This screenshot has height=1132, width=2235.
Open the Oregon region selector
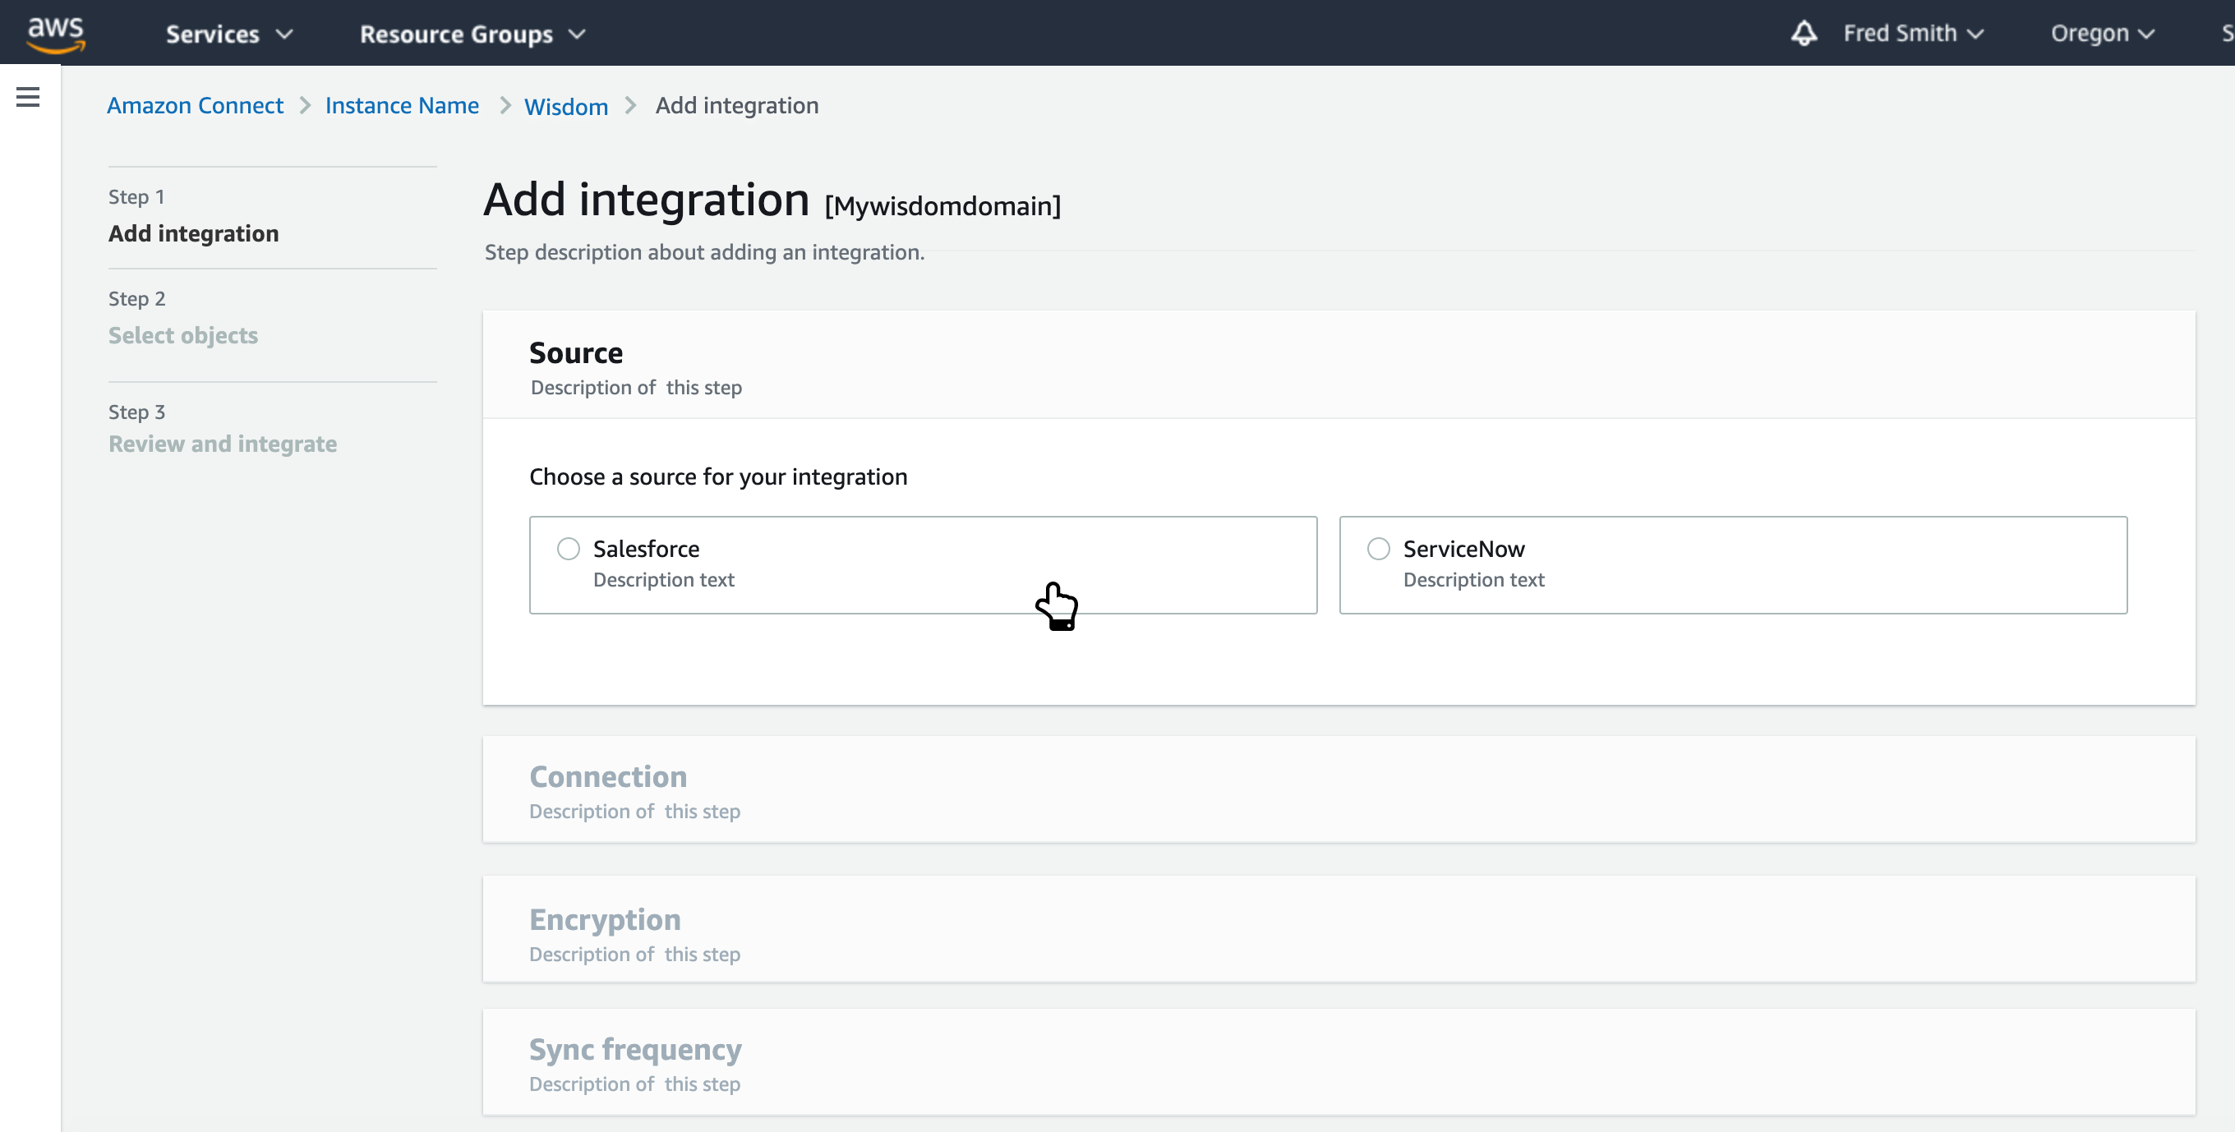pyautogui.click(x=2090, y=33)
